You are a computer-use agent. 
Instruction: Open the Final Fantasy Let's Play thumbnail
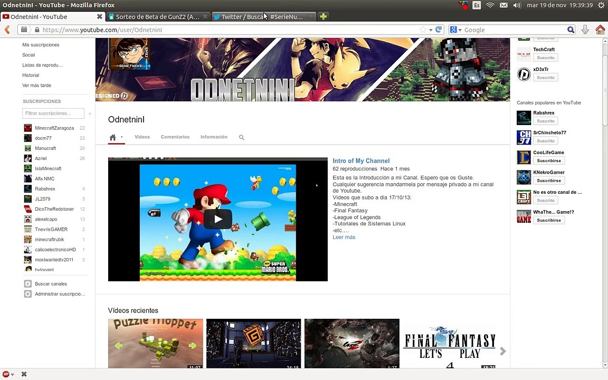click(450, 344)
